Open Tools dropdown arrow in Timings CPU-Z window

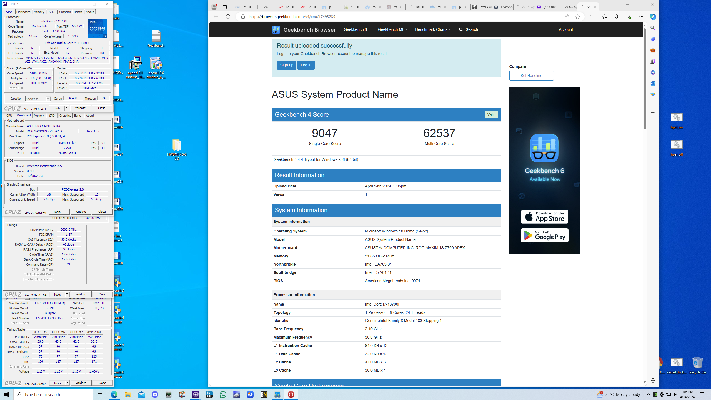click(x=67, y=294)
